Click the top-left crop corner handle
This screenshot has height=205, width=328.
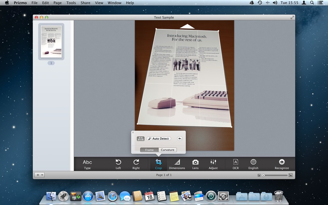(x=156, y=29)
